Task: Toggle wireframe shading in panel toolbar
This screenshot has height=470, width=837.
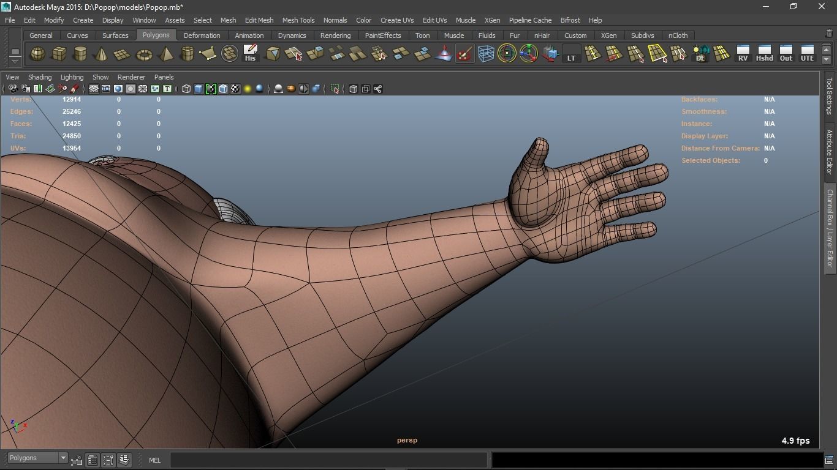Action: (186, 89)
